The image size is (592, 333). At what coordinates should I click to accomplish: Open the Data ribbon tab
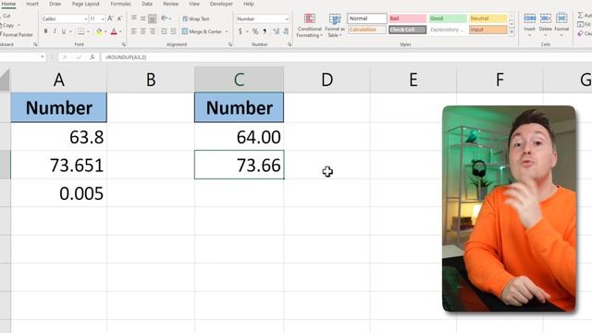pyautogui.click(x=147, y=4)
